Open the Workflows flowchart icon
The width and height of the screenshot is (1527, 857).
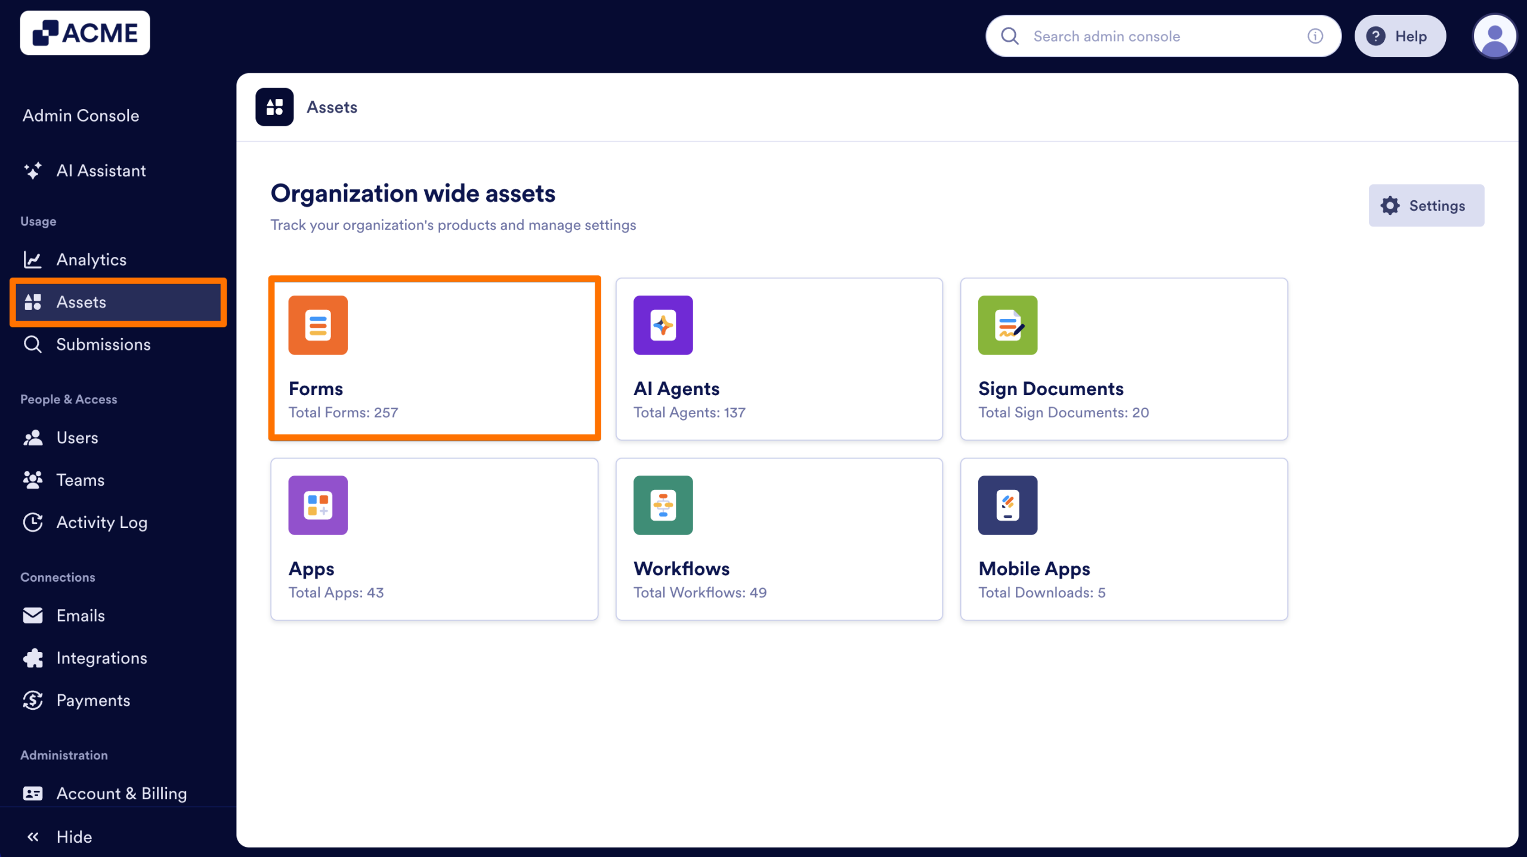[x=663, y=505]
